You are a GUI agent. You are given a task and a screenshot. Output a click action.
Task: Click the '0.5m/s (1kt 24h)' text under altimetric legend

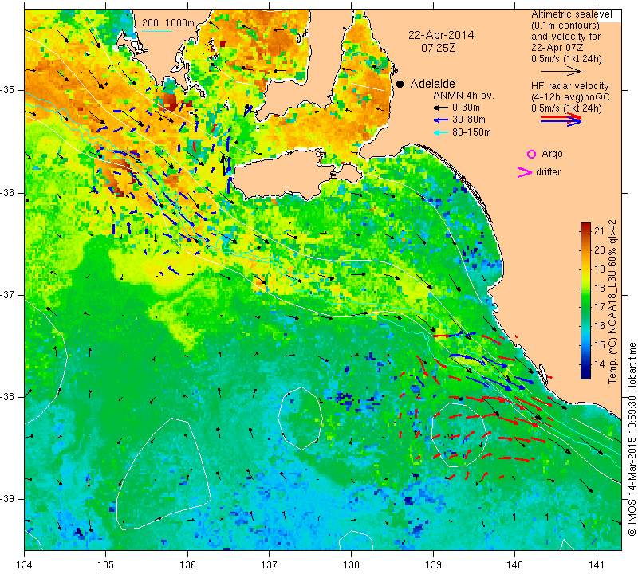566,59
